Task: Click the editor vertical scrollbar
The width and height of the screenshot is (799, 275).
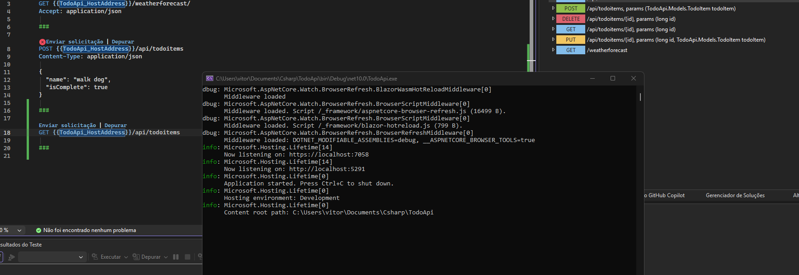Action: pos(531,36)
